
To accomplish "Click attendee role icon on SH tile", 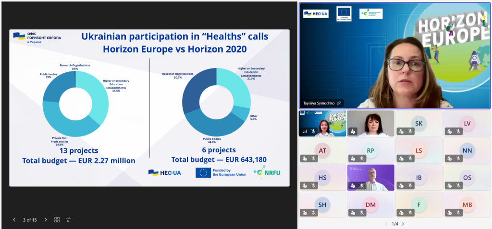I will click(305, 213).
